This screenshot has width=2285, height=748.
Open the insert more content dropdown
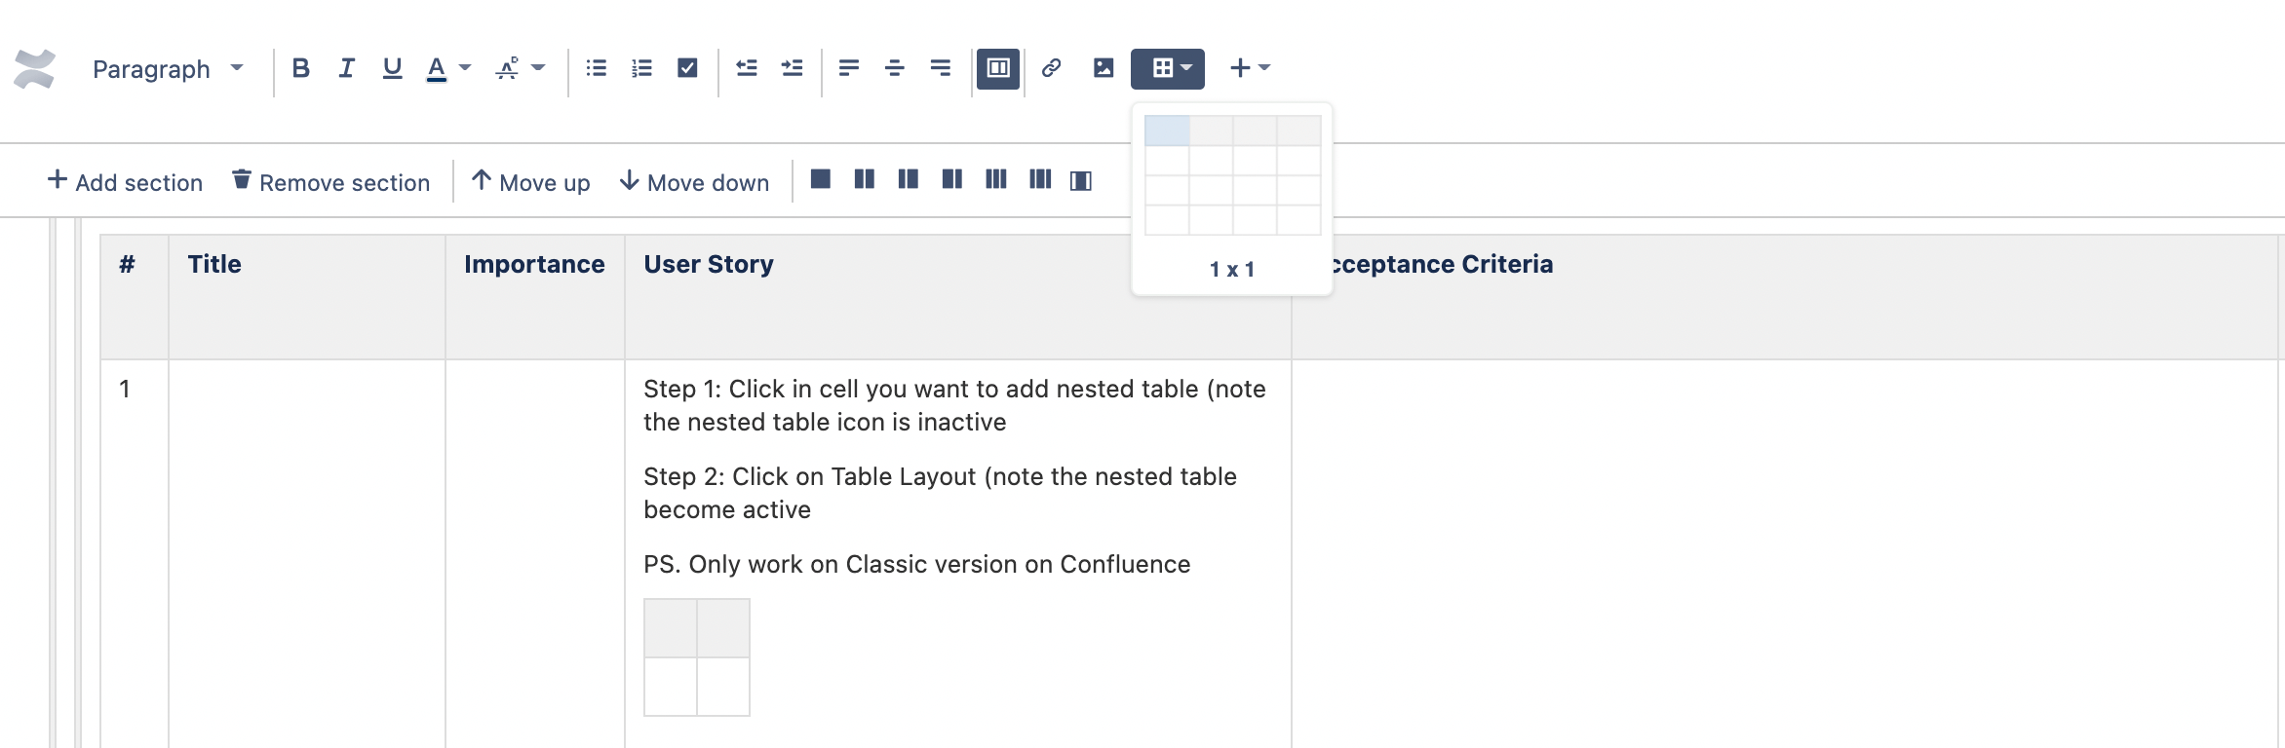pos(1249,68)
